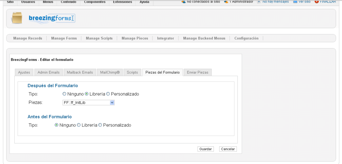Open the Ayuda menu
The height and width of the screenshot is (164, 342).
144,2
